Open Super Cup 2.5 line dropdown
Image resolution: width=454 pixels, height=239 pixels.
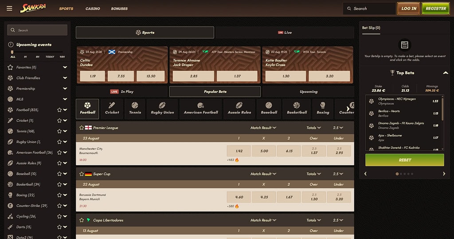tap(338, 174)
